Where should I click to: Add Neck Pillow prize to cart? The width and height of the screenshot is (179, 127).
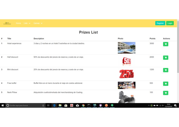(x=166, y=93)
